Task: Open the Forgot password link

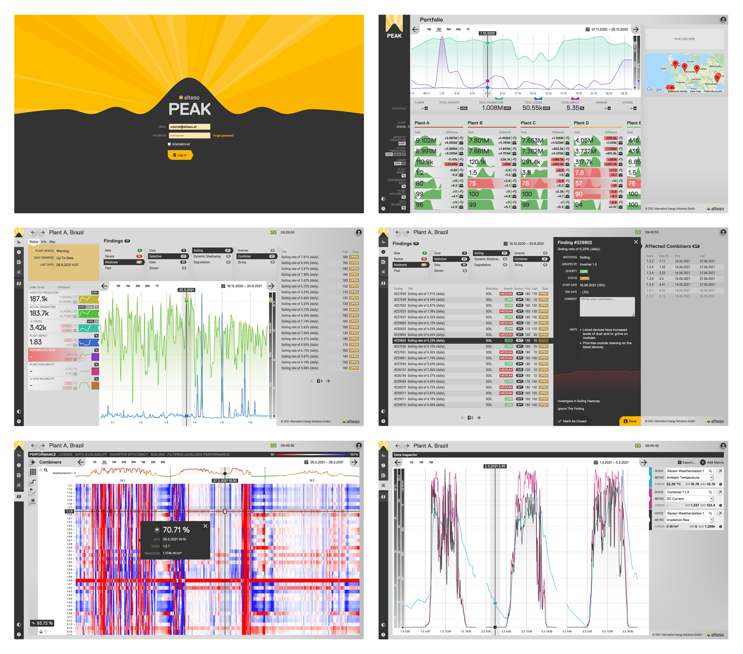Action: (223, 135)
